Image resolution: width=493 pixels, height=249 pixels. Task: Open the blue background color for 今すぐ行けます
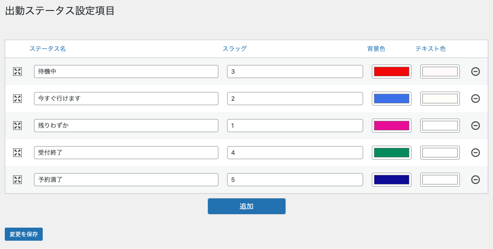point(391,99)
